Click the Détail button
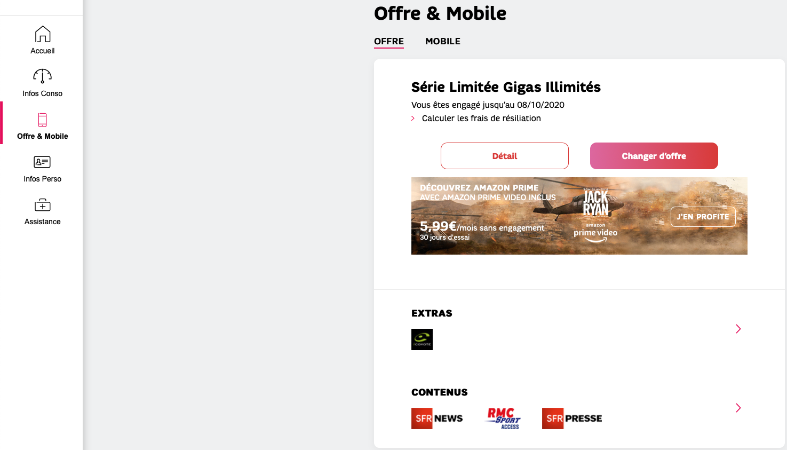The width and height of the screenshot is (787, 450). coord(505,156)
